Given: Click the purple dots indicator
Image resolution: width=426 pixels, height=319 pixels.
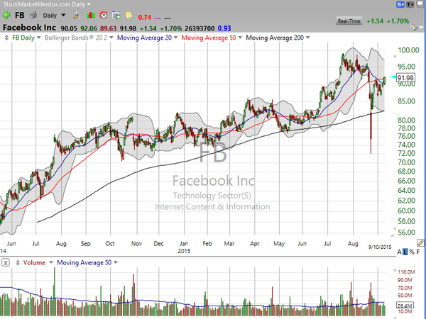Looking at the screenshot, I should (x=158, y=18).
